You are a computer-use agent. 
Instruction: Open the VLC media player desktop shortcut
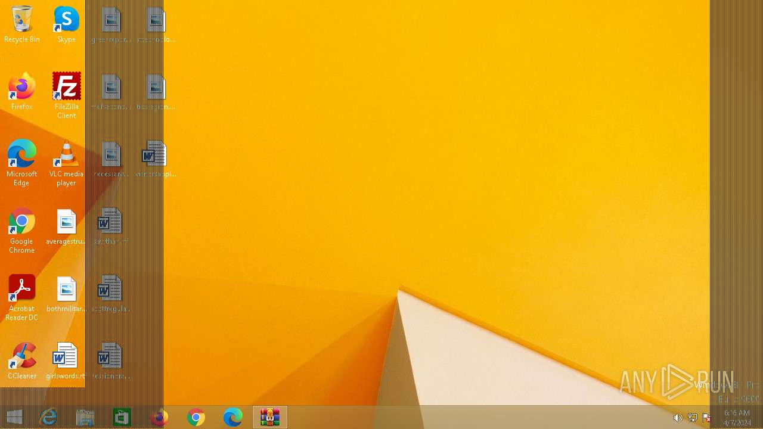click(66, 163)
